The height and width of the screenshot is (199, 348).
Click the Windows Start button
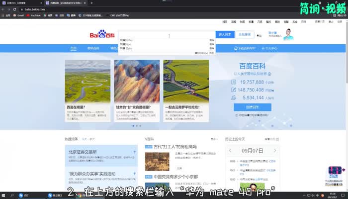(4, 196)
